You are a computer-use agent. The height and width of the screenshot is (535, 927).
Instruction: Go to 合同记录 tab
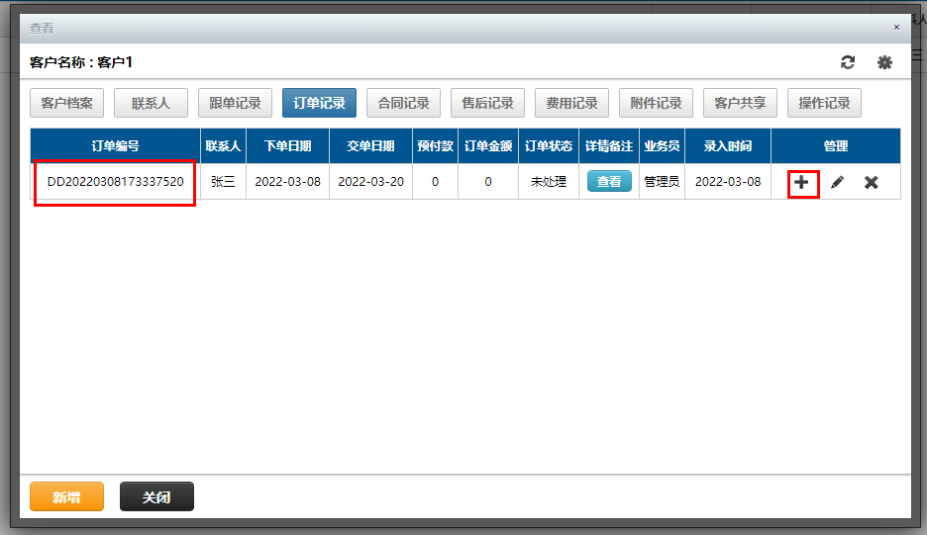[403, 103]
